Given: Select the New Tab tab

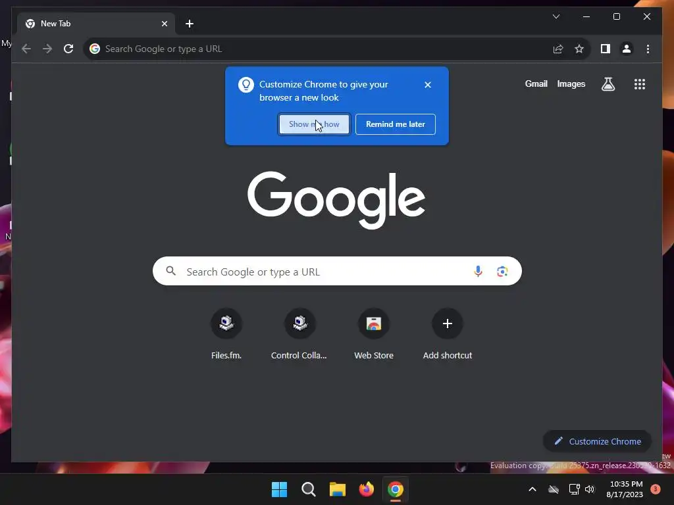Looking at the screenshot, I should click(96, 24).
